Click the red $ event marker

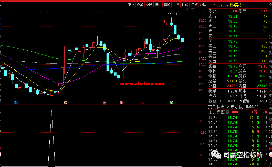[x=143, y=103]
